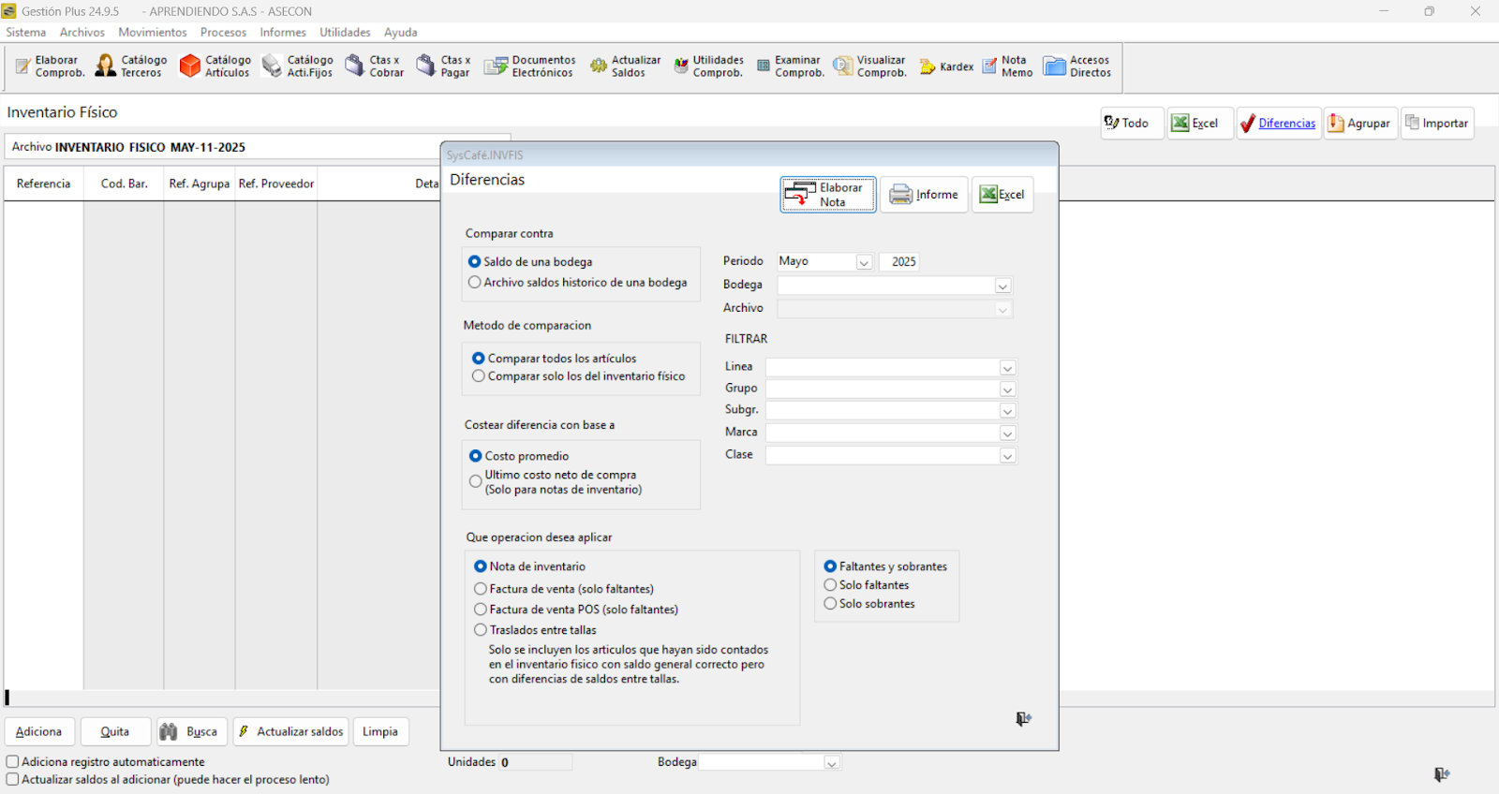
Task: Click the Kardex toolbar icon
Action: tap(946, 66)
